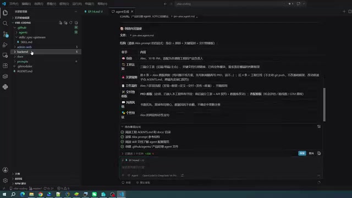Viewport: 352px width, 198px height.
Task: Expand the docs folder
Action: pyautogui.click(x=20, y=57)
